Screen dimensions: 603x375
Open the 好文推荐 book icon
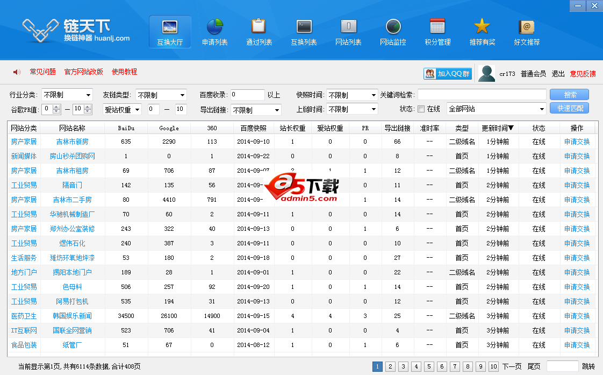tap(527, 26)
